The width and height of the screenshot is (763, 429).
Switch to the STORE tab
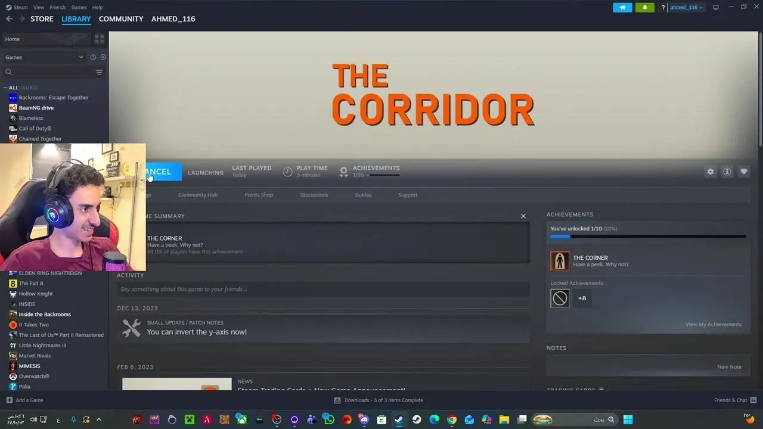[x=42, y=19]
